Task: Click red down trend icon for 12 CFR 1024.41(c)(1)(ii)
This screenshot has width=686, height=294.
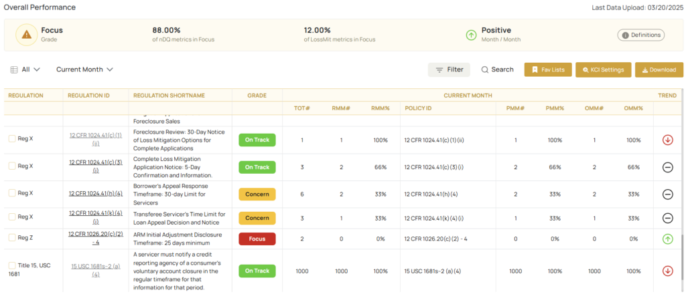Action: pos(667,140)
